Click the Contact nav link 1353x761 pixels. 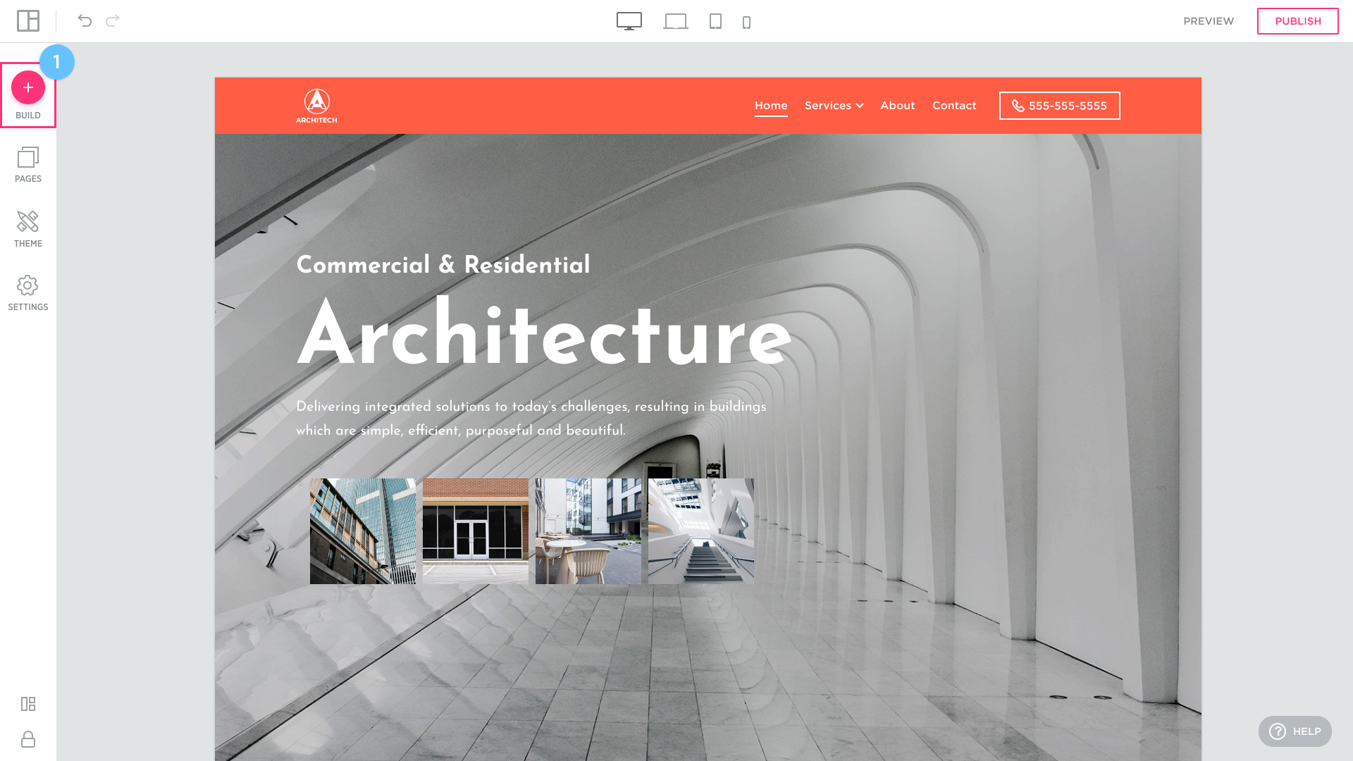[x=954, y=106]
